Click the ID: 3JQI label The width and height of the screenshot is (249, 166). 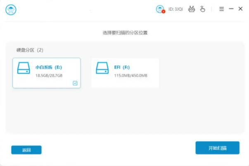175,9
